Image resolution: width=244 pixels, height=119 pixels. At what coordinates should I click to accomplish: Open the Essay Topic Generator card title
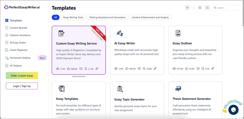coord(129,99)
